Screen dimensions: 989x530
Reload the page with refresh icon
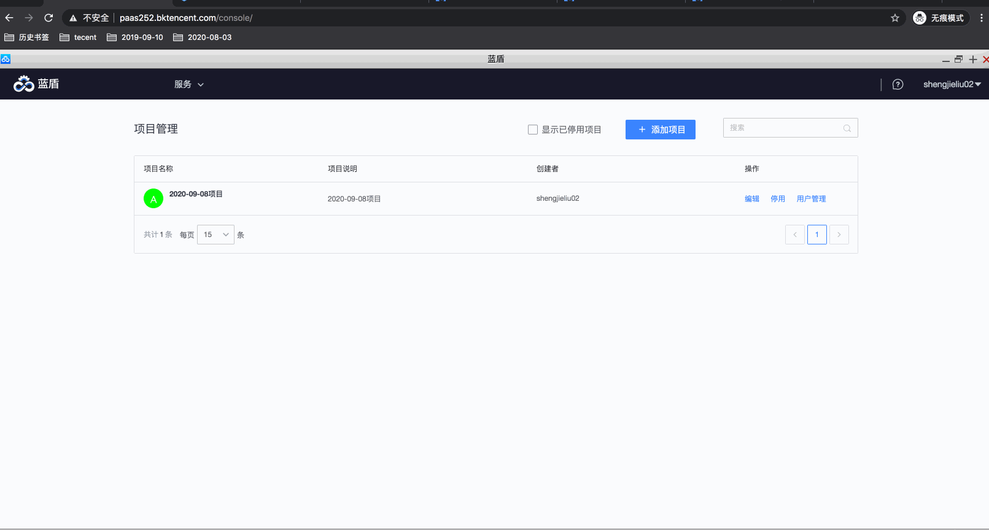pyautogui.click(x=48, y=18)
